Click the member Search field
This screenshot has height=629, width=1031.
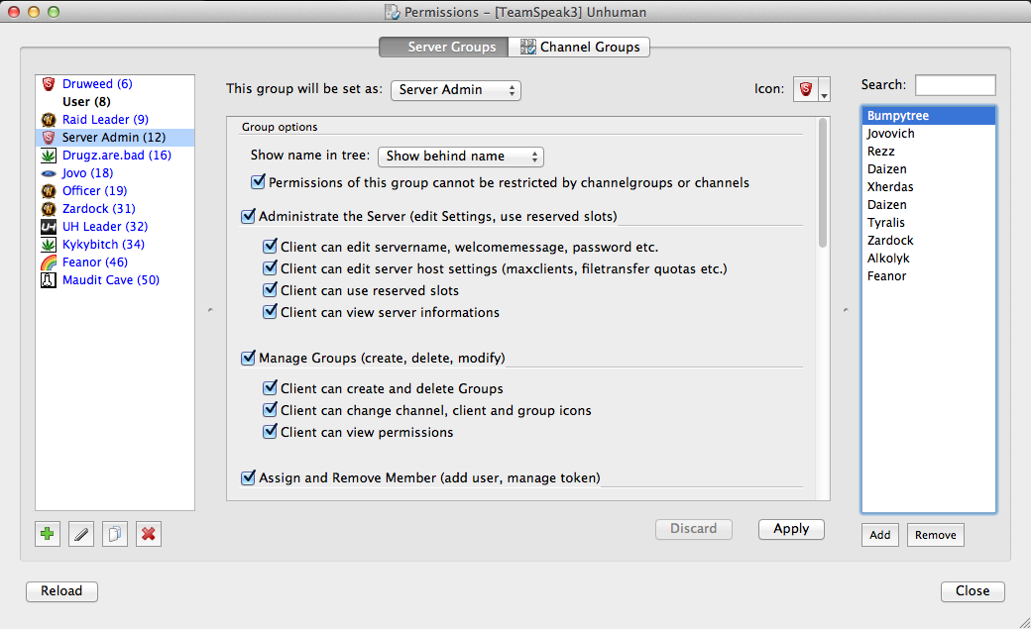click(x=956, y=85)
